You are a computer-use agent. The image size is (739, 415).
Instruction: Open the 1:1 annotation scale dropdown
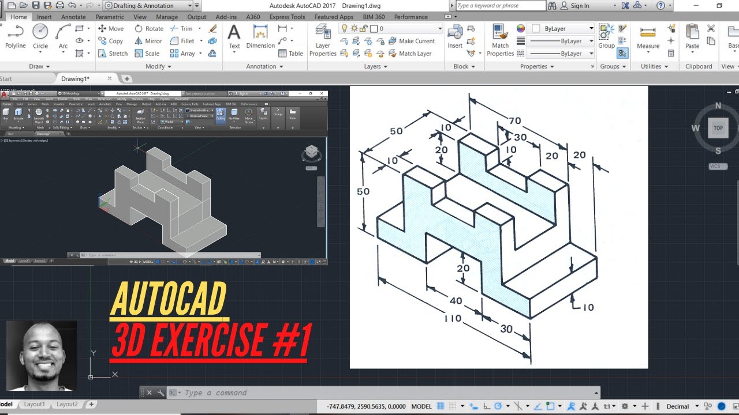(x=609, y=406)
